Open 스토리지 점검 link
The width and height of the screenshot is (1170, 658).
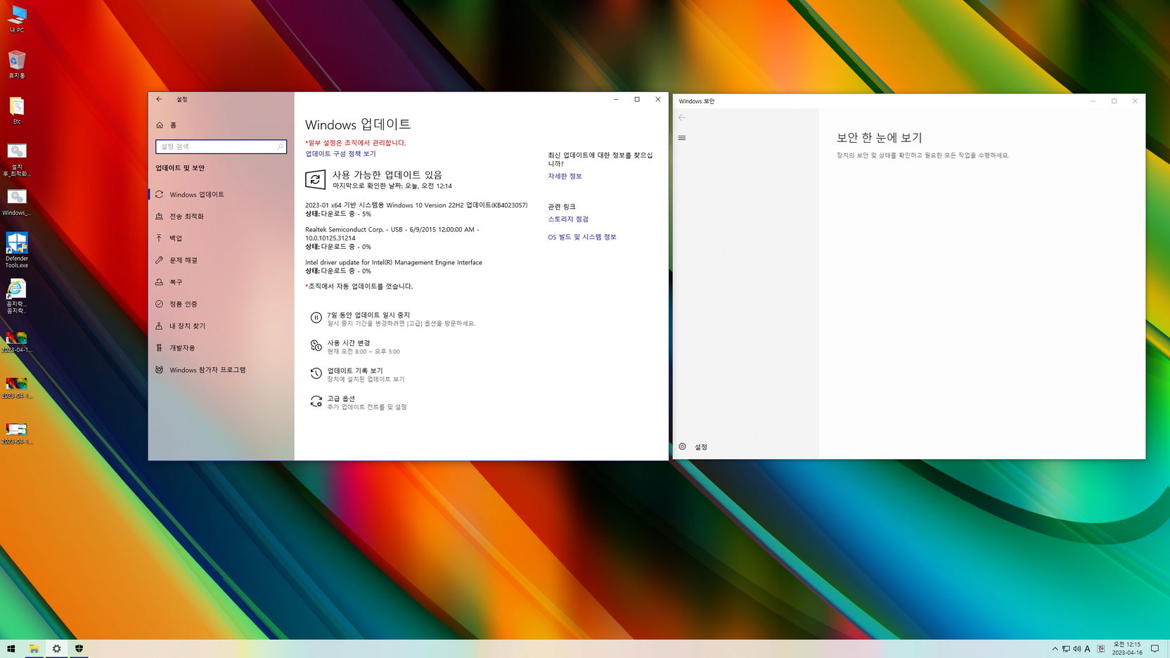(x=568, y=219)
